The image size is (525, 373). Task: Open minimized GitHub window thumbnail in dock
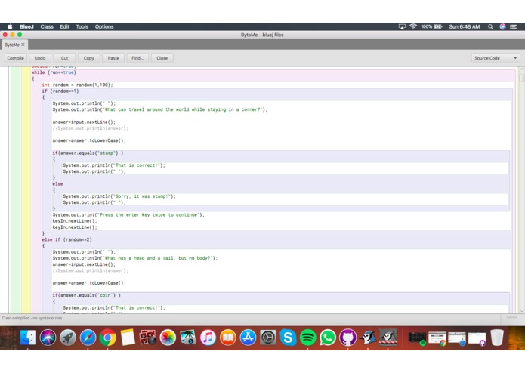pos(477,338)
